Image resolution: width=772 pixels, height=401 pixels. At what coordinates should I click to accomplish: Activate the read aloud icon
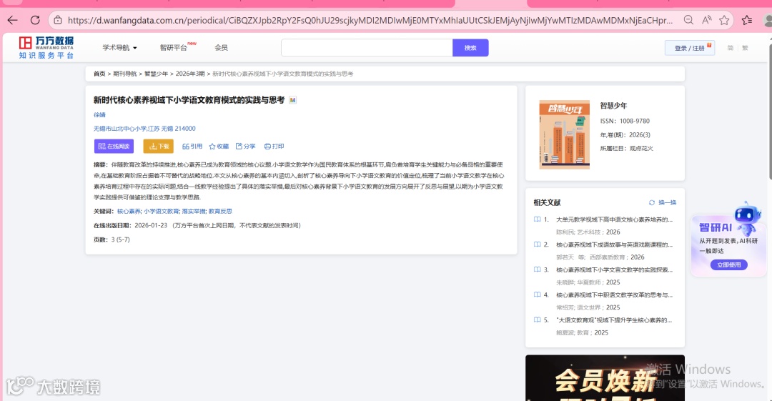(x=706, y=20)
